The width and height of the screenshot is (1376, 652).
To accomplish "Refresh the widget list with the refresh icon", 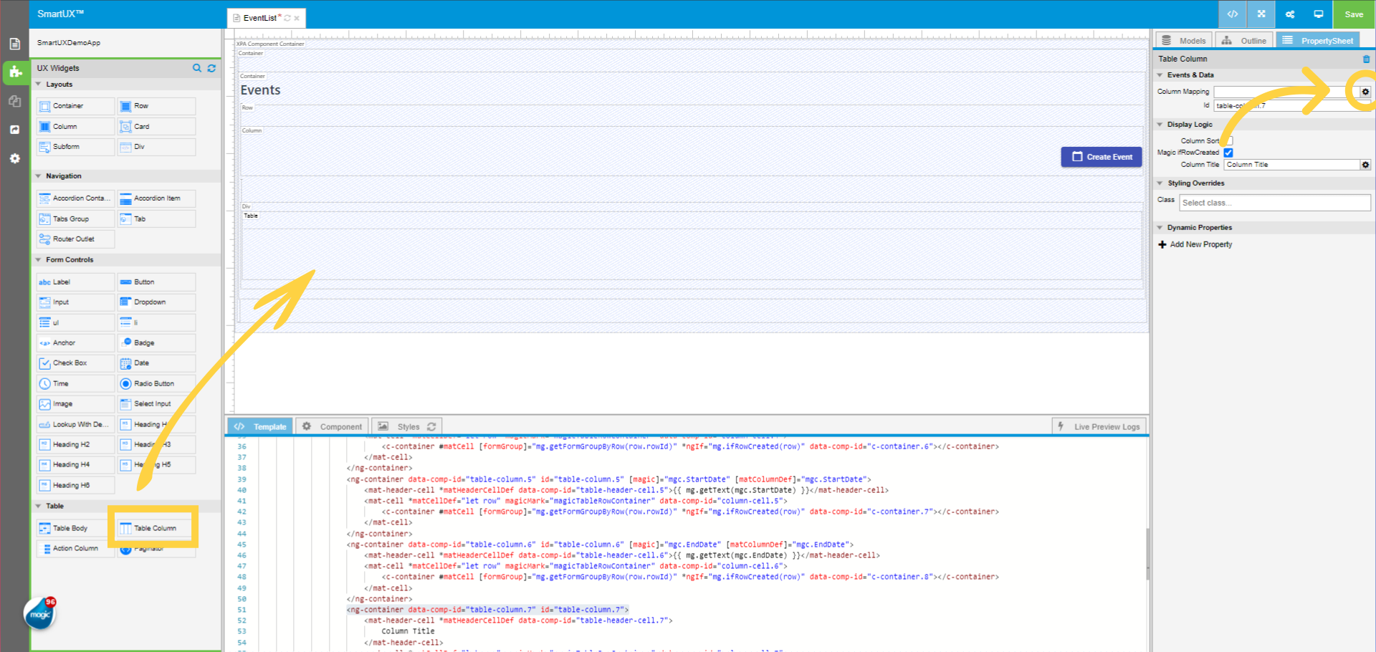I will coord(211,68).
